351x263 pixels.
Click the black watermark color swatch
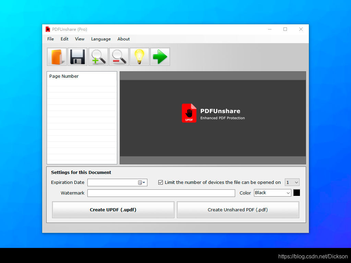296,193
